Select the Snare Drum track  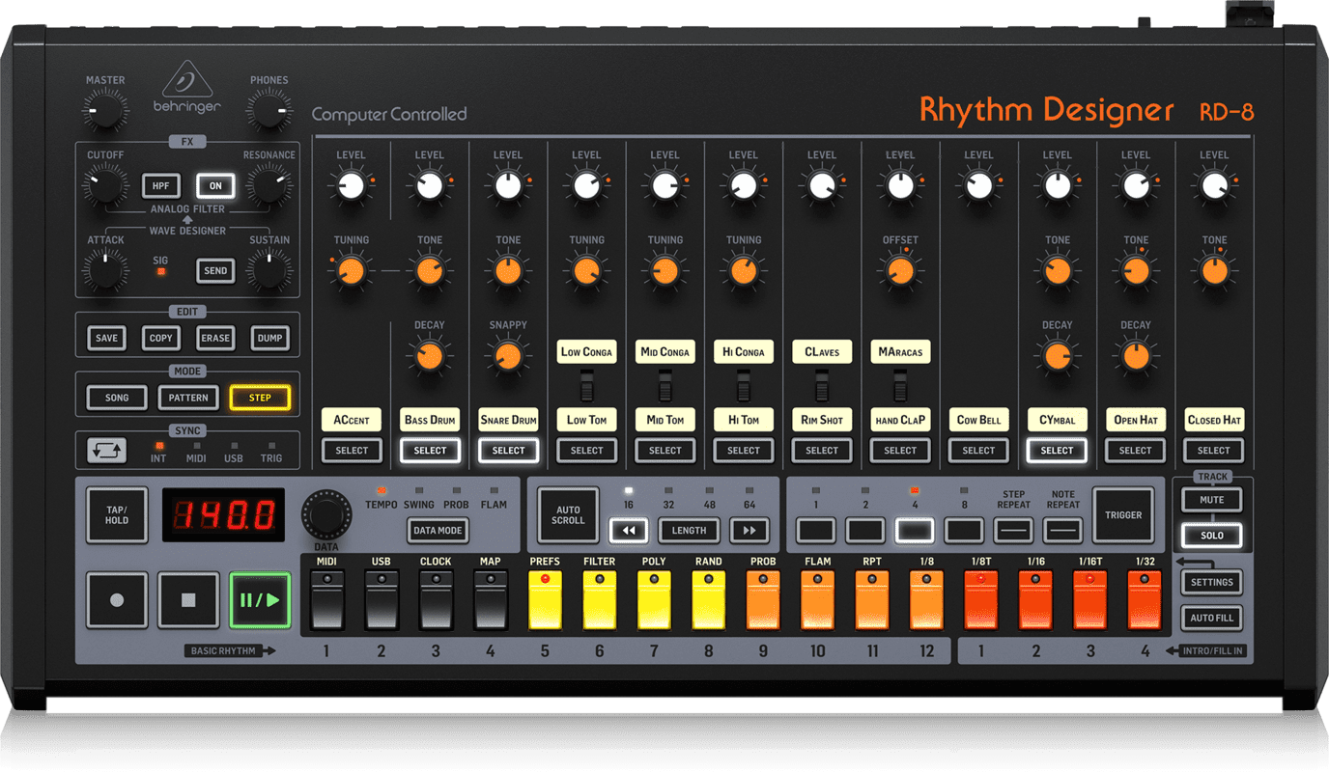pos(508,451)
